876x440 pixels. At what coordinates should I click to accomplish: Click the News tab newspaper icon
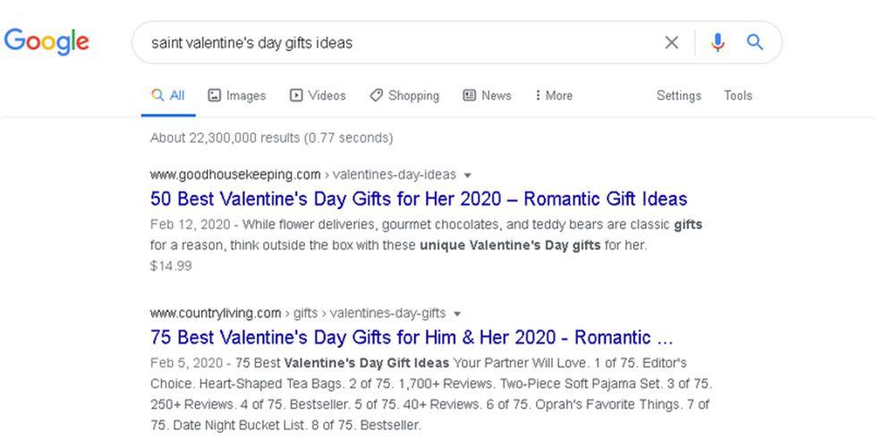469,96
